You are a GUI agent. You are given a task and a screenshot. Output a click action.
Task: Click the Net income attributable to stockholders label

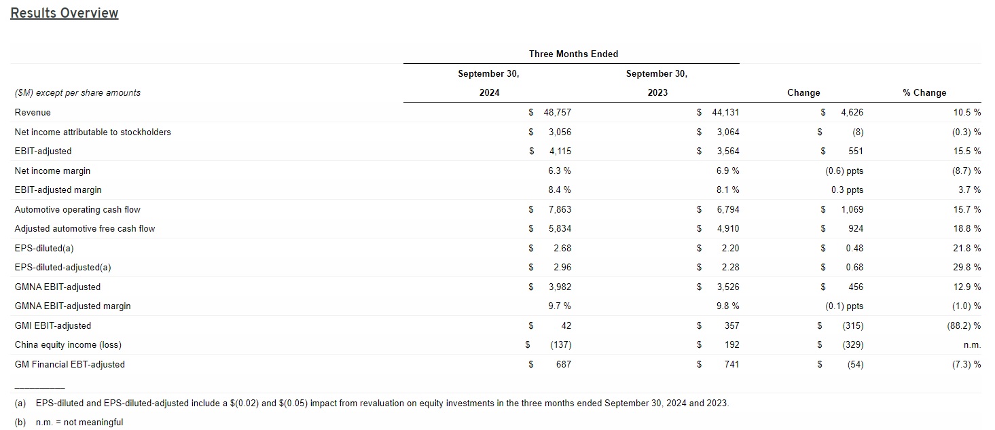(93, 132)
